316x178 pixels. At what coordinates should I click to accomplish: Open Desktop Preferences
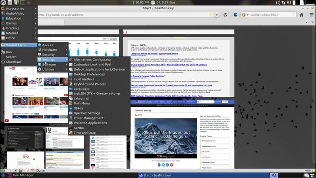click(99, 74)
